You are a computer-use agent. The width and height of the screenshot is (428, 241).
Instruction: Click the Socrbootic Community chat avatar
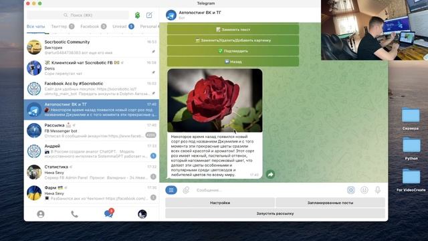(x=34, y=48)
